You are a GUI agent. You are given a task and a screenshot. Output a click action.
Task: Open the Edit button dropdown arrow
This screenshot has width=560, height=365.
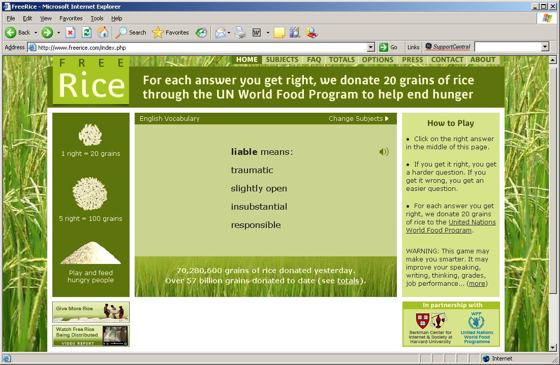(x=268, y=32)
